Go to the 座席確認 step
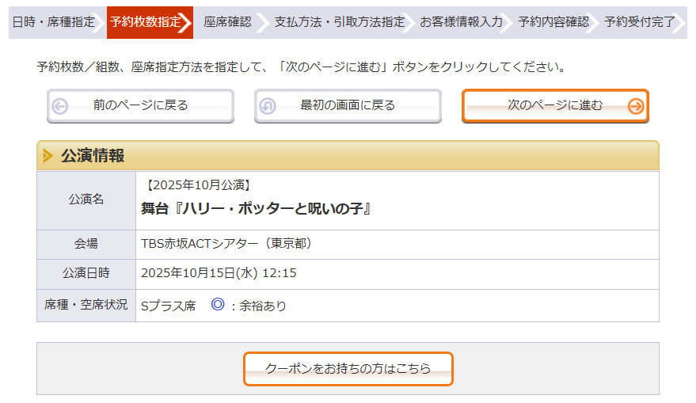The image size is (696, 403). point(227,22)
